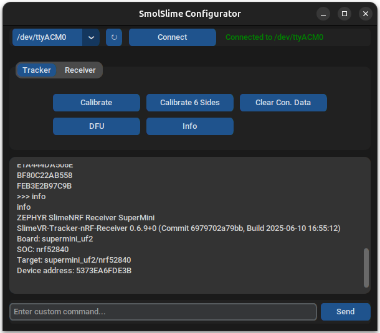Select the Device address 5373EA6FDE3B line
Screen dimensions: 380x333
(74, 271)
